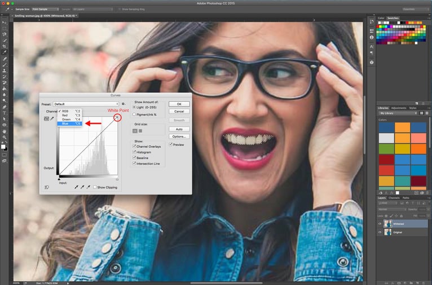Hide the Whitened layer

380,224
